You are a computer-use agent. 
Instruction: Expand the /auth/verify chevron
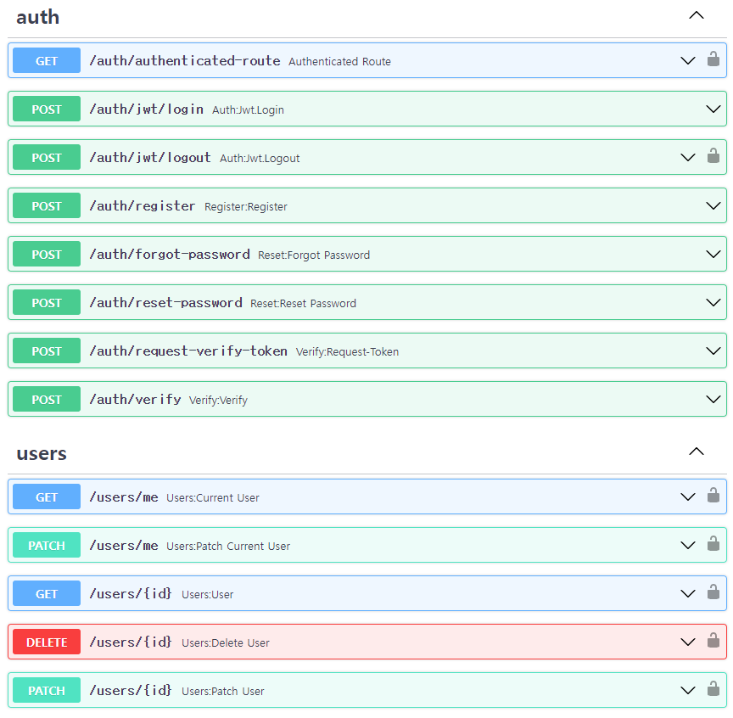pos(713,399)
